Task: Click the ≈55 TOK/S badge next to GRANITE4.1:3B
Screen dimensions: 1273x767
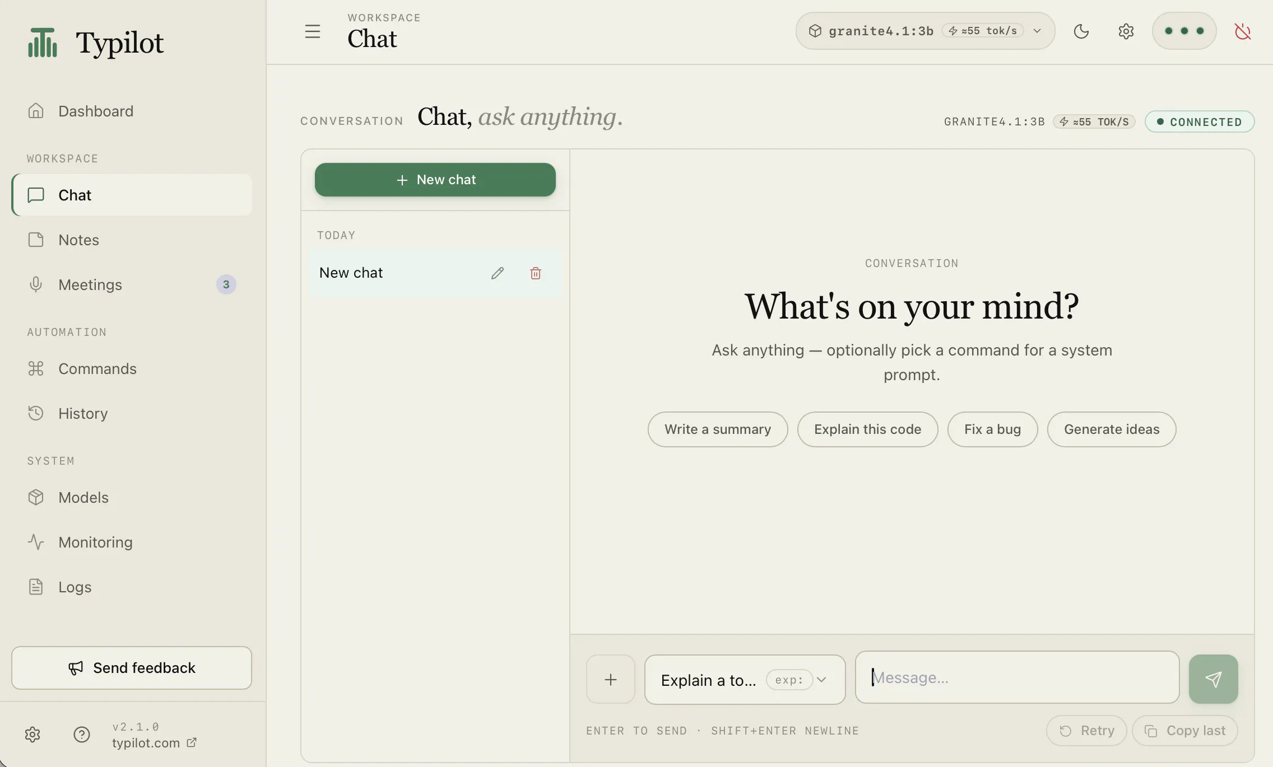Action: tap(1094, 121)
